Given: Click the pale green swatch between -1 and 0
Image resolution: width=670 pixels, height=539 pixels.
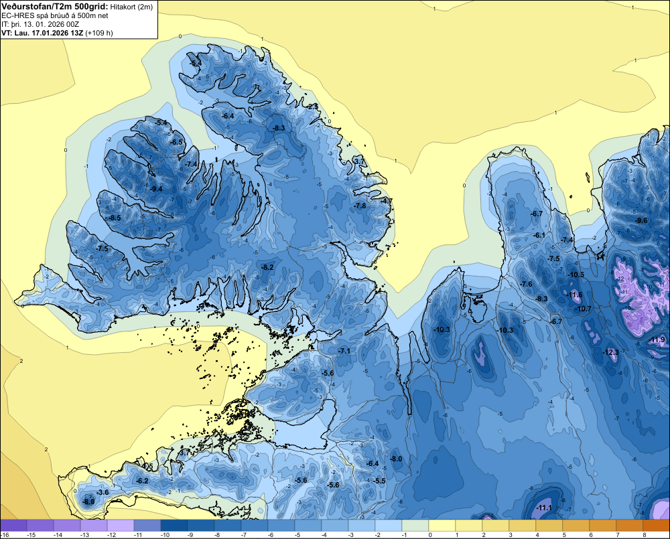Looking at the screenshot, I should (415, 526).
